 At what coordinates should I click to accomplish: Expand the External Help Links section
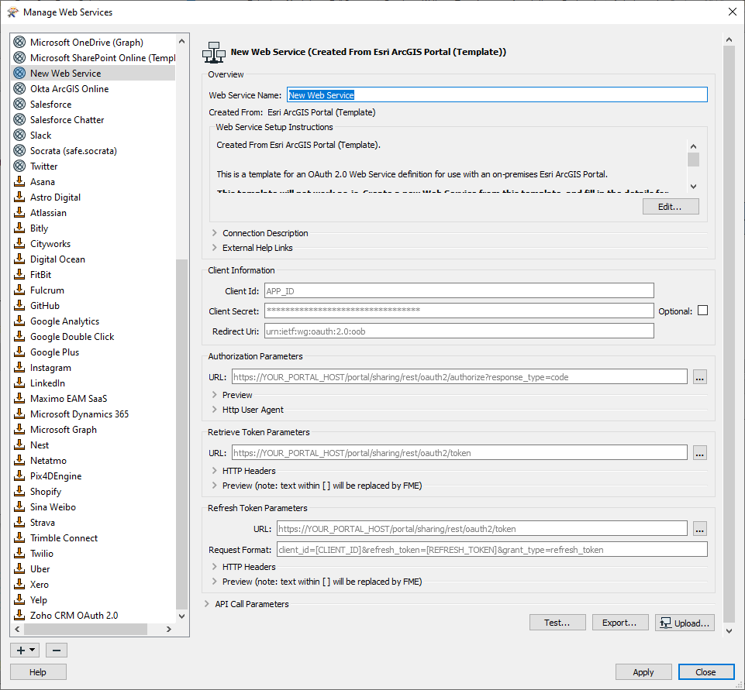pos(214,248)
